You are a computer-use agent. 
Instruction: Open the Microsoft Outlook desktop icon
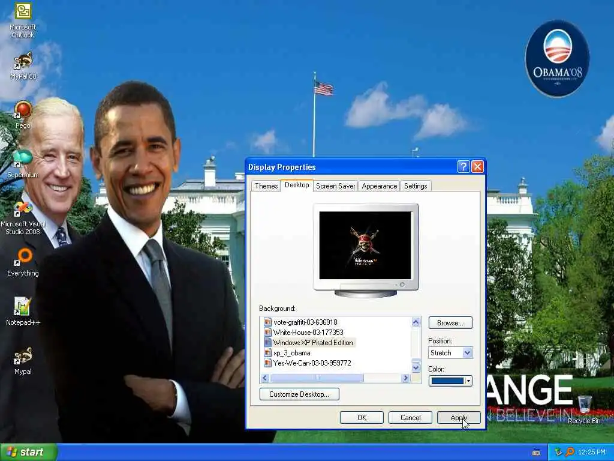click(x=23, y=20)
